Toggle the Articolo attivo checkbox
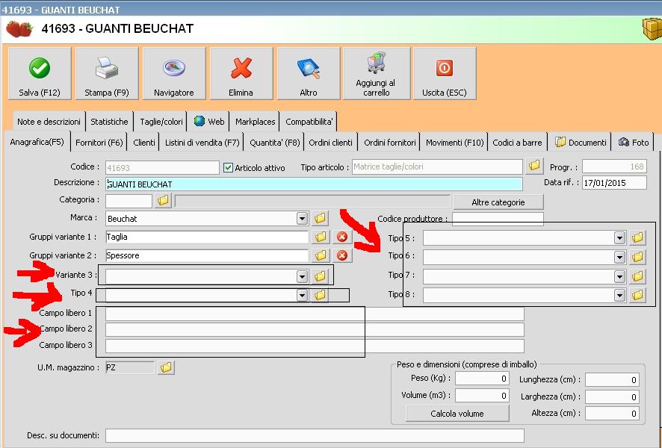Image resolution: width=662 pixels, height=448 pixels. tap(228, 167)
